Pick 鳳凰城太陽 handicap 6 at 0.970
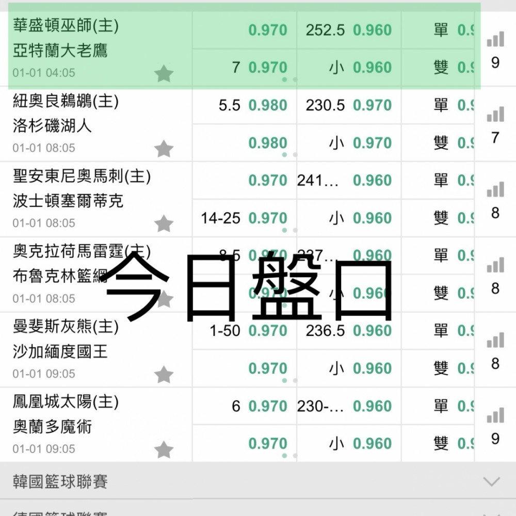Screen dimensions: 516x516 (244, 406)
